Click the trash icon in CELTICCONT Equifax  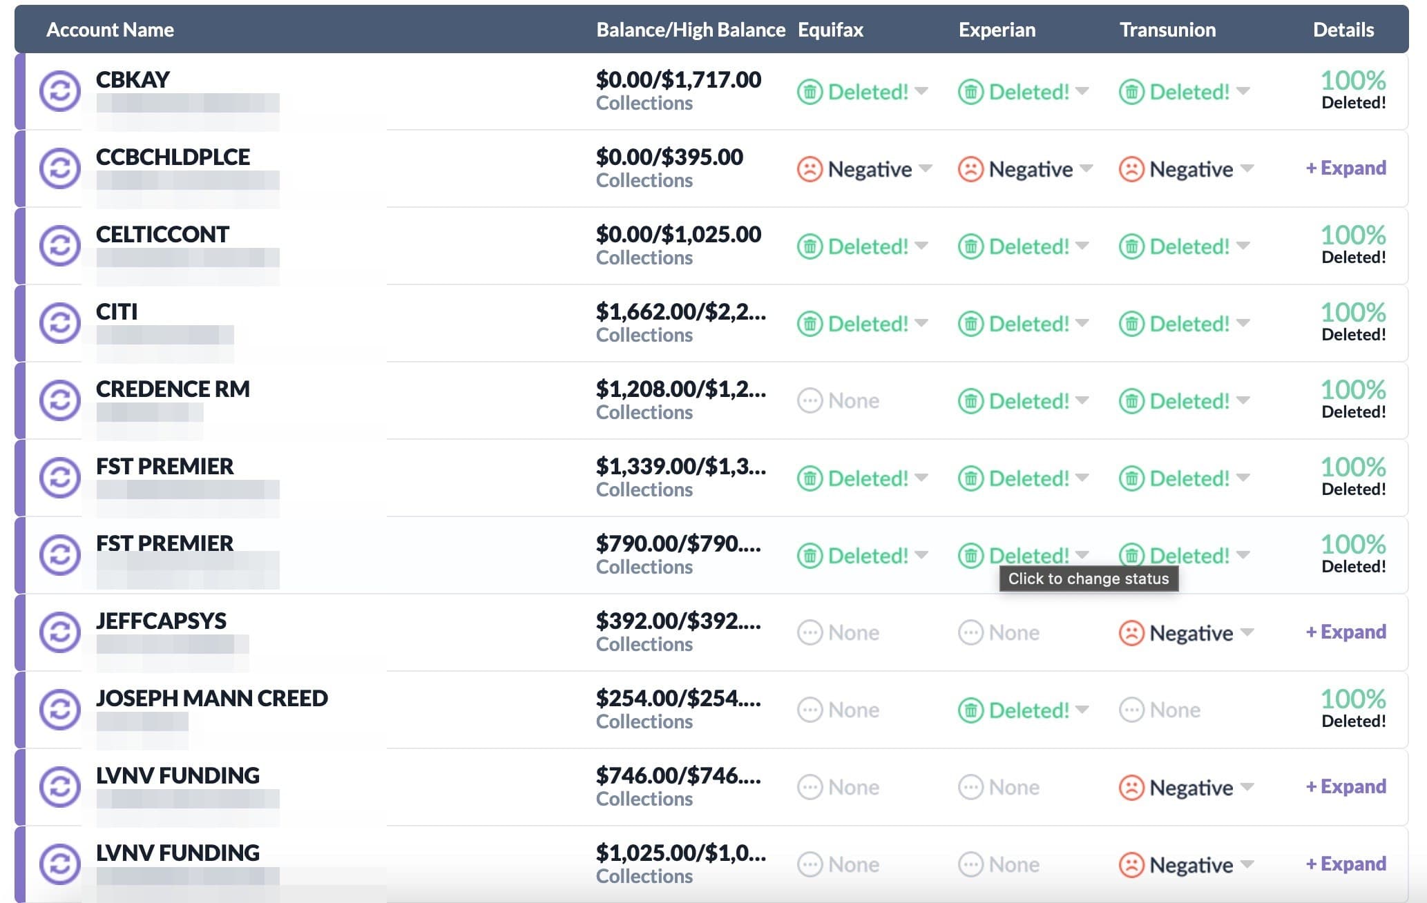click(810, 246)
